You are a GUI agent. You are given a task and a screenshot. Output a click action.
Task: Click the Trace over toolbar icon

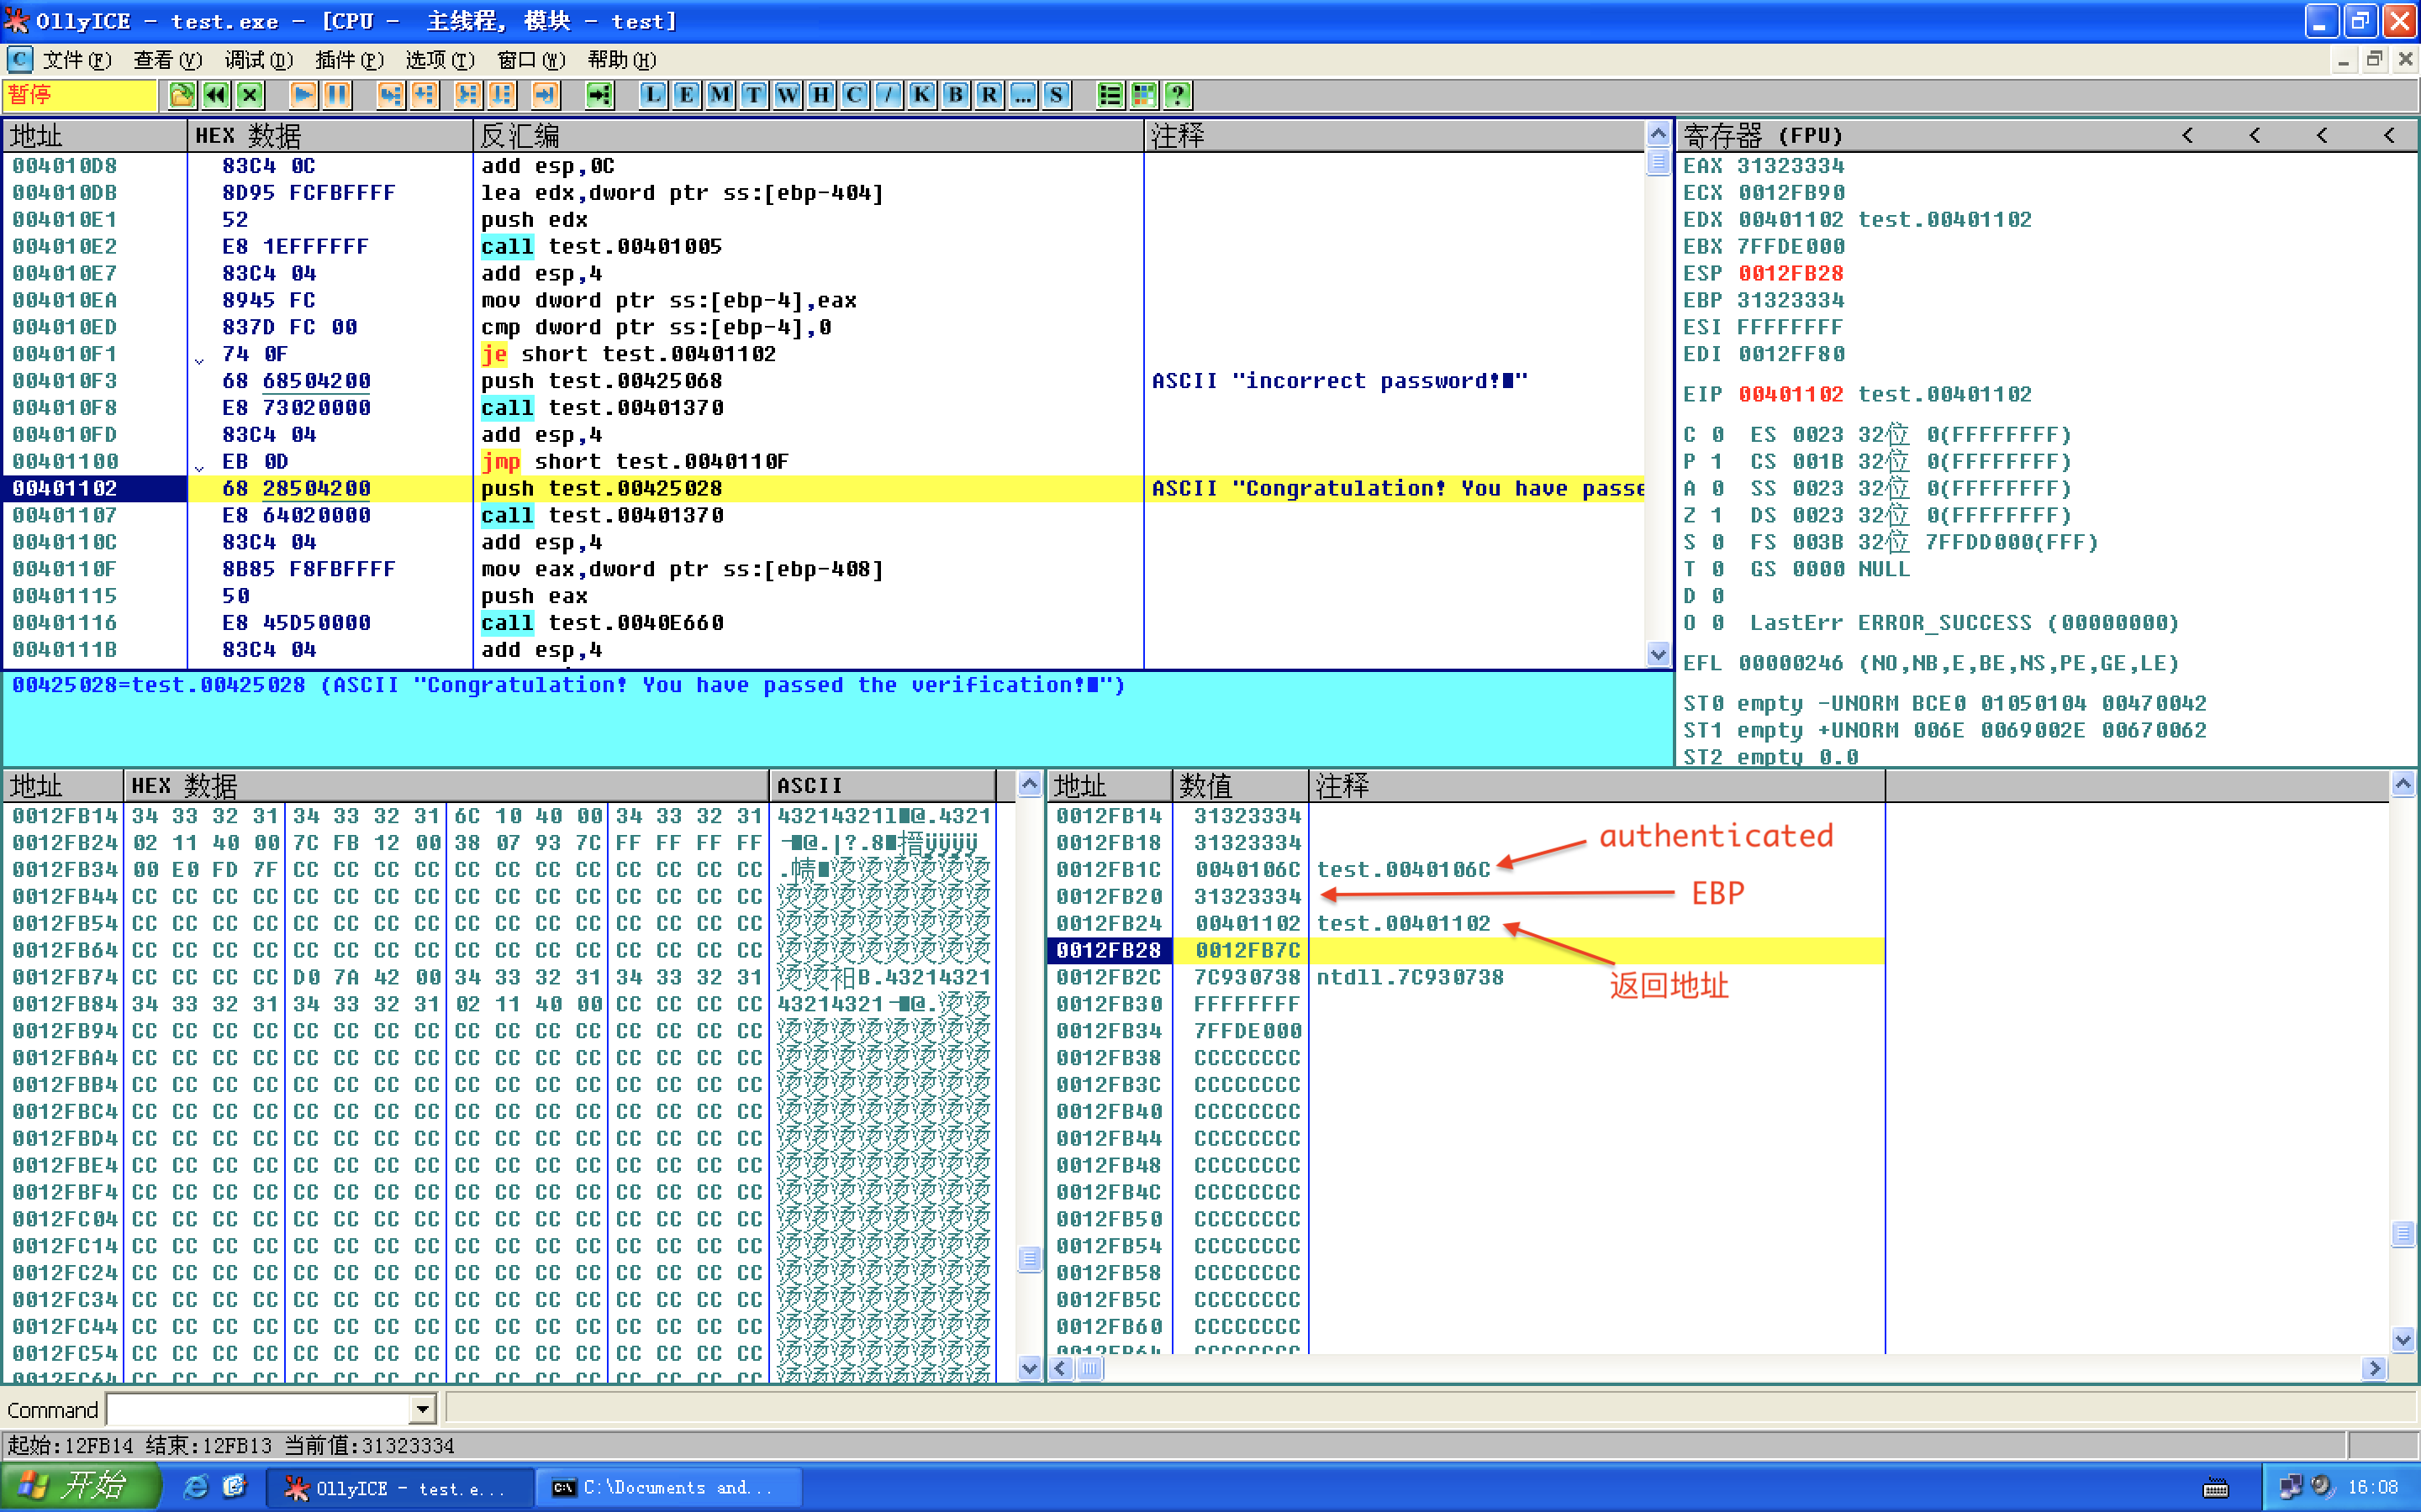(x=501, y=95)
